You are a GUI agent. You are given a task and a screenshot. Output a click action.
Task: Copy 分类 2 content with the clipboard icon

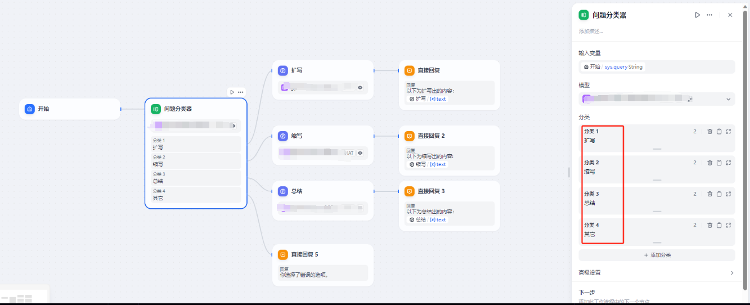point(719,163)
